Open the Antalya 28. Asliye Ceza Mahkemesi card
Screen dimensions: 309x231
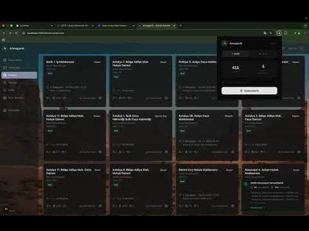pos(207,135)
